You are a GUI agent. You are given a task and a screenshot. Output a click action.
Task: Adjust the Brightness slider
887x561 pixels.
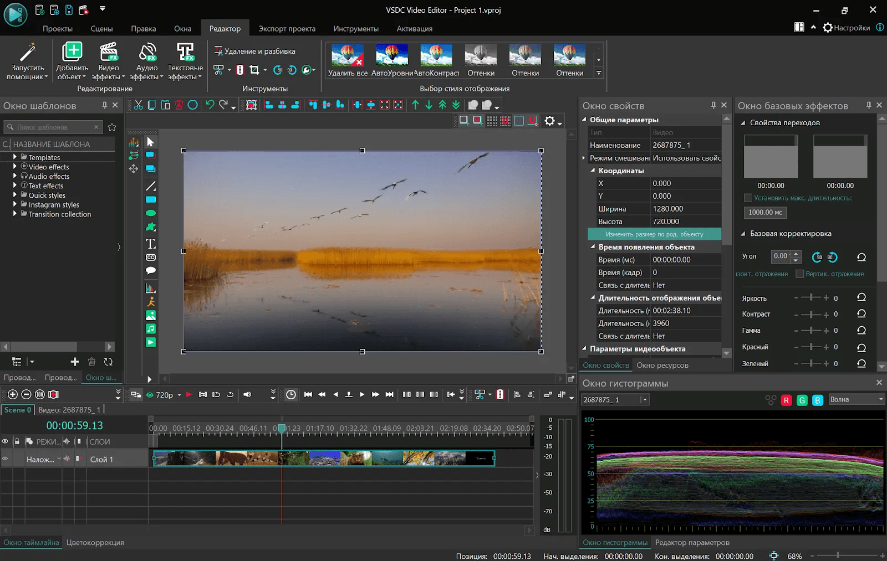point(811,298)
